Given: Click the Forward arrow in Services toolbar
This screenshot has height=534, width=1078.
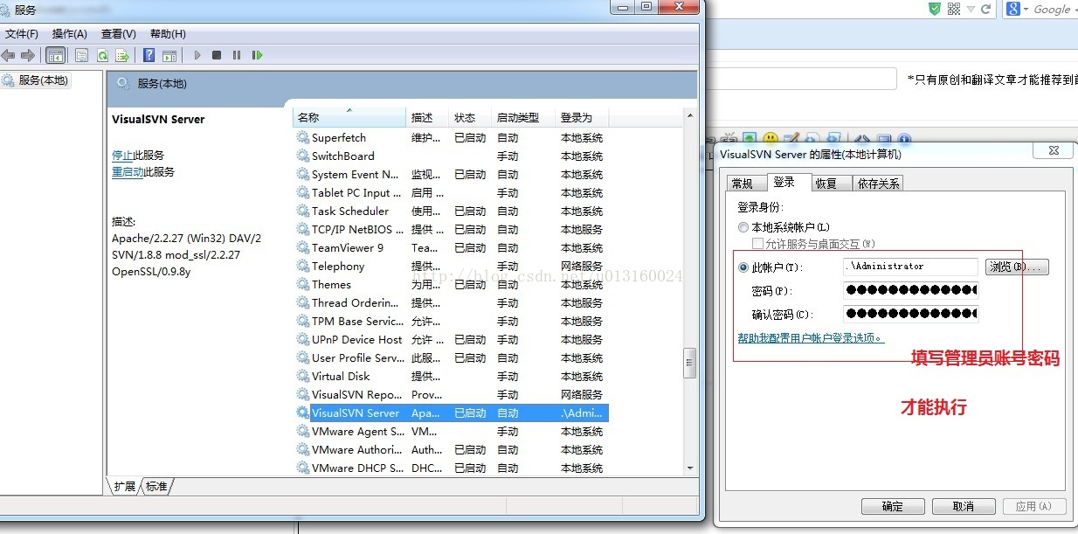Looking at the screenshot, I should 28,56.
